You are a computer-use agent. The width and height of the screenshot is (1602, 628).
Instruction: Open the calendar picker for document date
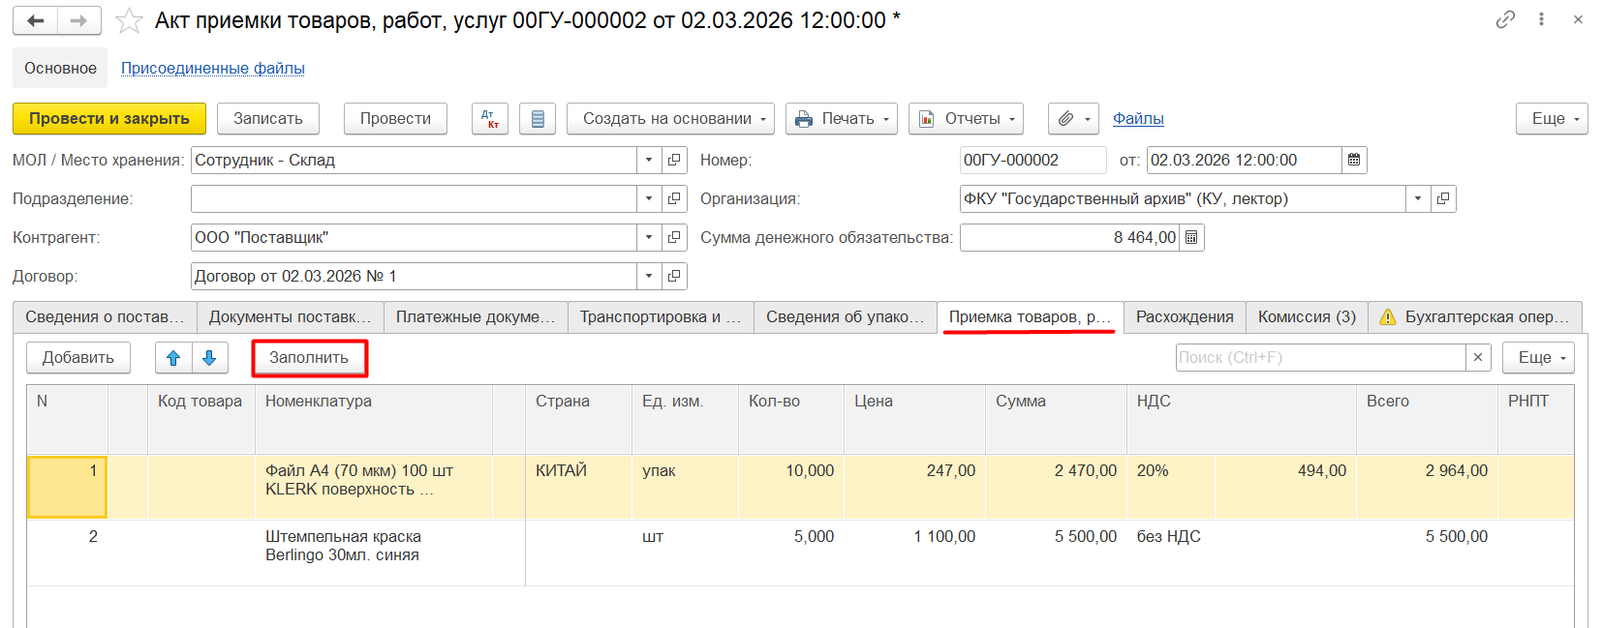click(1354, 160)
